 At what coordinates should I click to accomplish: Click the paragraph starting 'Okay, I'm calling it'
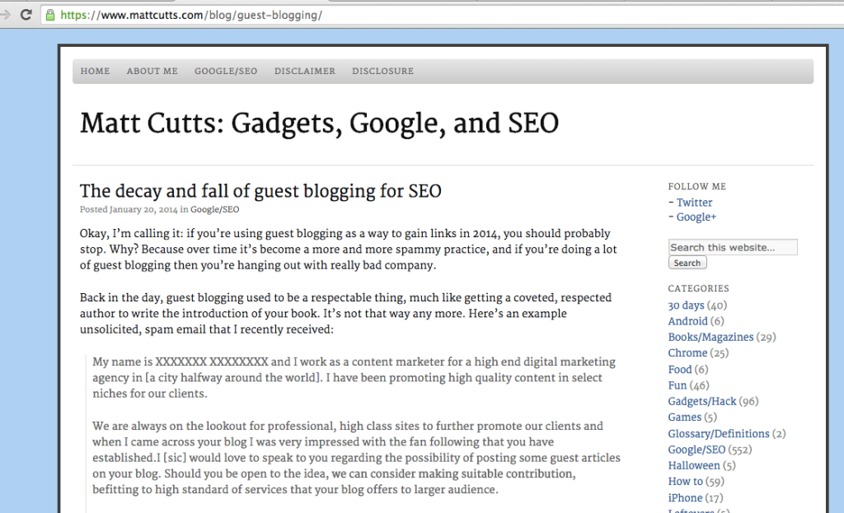click(349, 249)
